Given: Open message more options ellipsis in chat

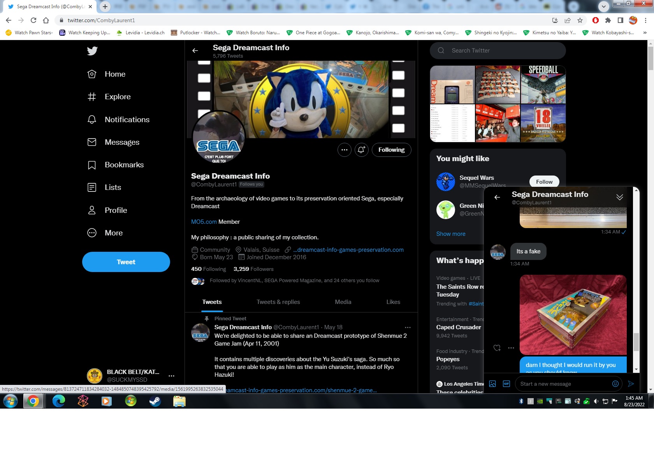Looking at the screenshot, I should pos(511,348).
